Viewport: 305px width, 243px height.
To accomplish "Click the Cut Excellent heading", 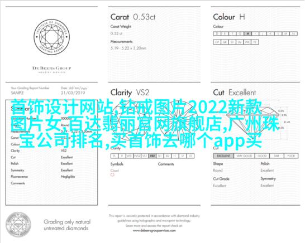I will click(x=235, y=93).
